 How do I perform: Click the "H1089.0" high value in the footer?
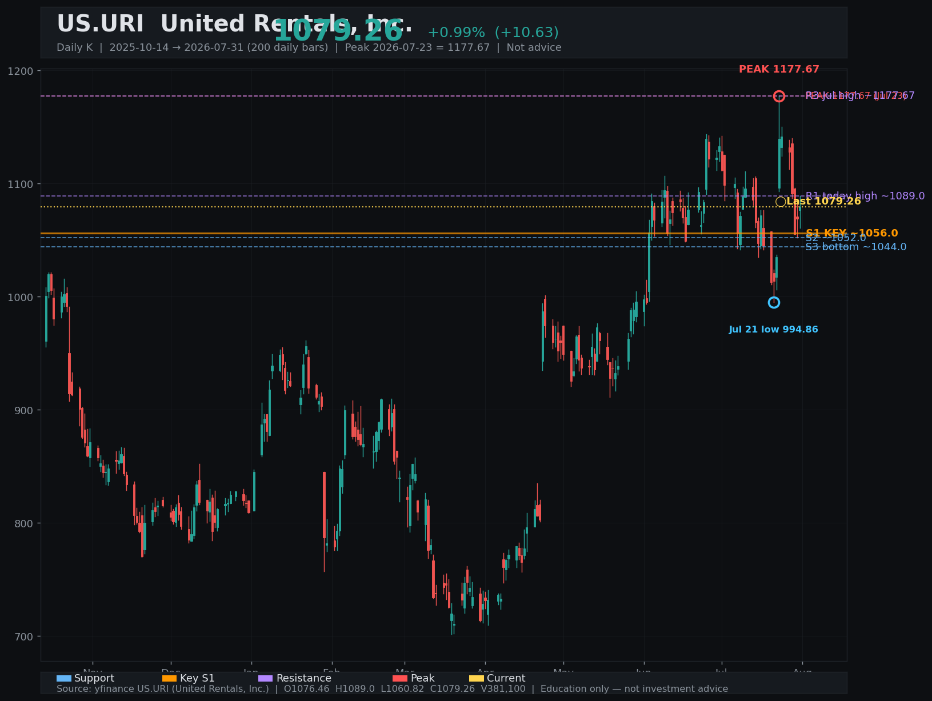pos(356,689)
